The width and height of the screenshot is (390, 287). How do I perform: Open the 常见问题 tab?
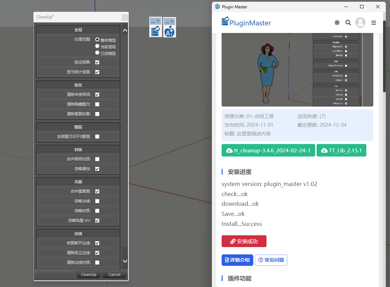click(x=271, y=260)
